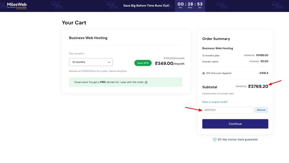289x163 pixels.
Task: Click the ₹3769.20 subtotal amount
Action: (x=258, y=87)
